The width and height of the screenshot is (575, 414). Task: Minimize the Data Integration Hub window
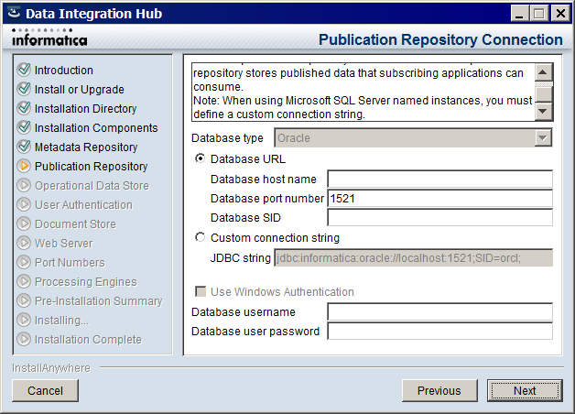(x=519, y=14)
